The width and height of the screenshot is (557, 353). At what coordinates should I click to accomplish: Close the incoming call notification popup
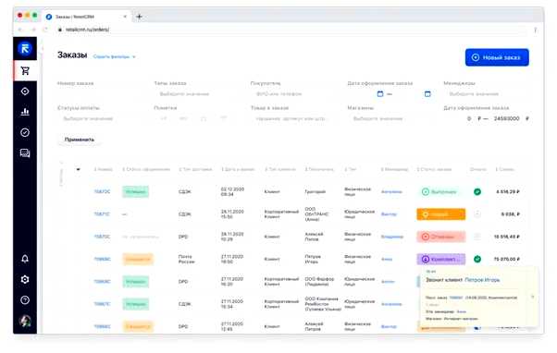tap(533, 297)
